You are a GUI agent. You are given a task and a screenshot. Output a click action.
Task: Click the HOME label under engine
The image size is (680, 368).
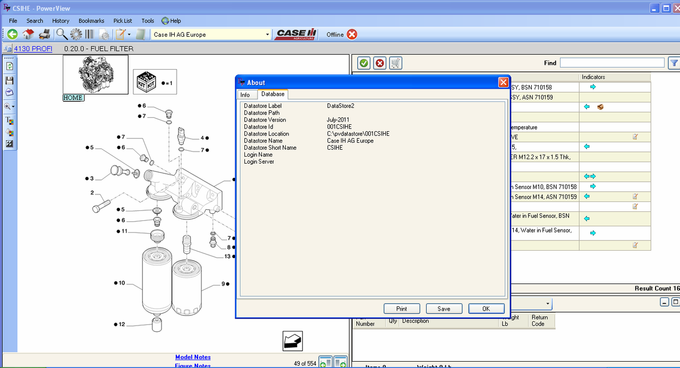pyautogui.click(x=73, y=98)
